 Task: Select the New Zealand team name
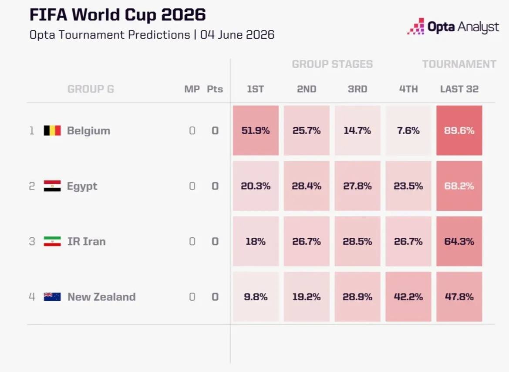coord(101,297)
